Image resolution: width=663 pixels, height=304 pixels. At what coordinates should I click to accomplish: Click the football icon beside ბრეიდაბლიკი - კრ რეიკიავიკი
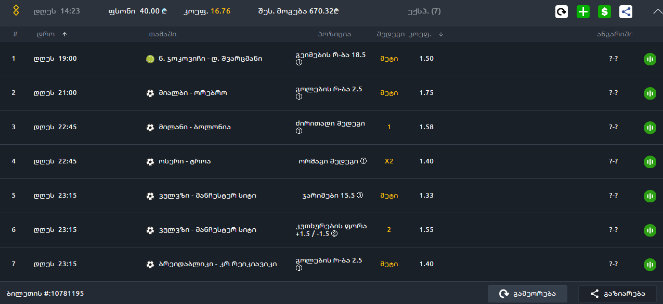[x=150, y=265]
